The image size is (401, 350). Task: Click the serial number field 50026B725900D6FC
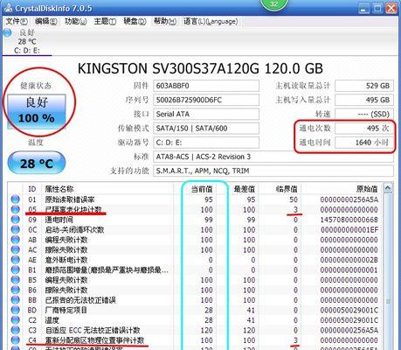point(206,100)
